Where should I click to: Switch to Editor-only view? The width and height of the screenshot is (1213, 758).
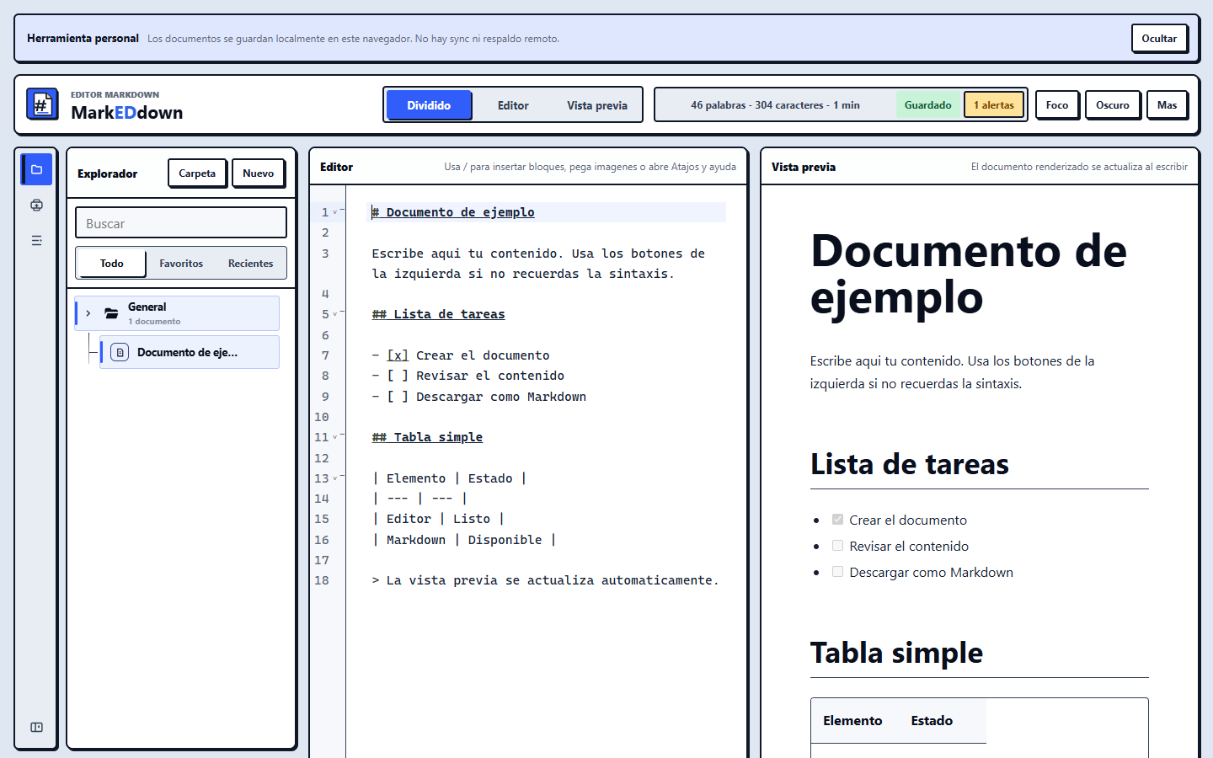[513, 105]
